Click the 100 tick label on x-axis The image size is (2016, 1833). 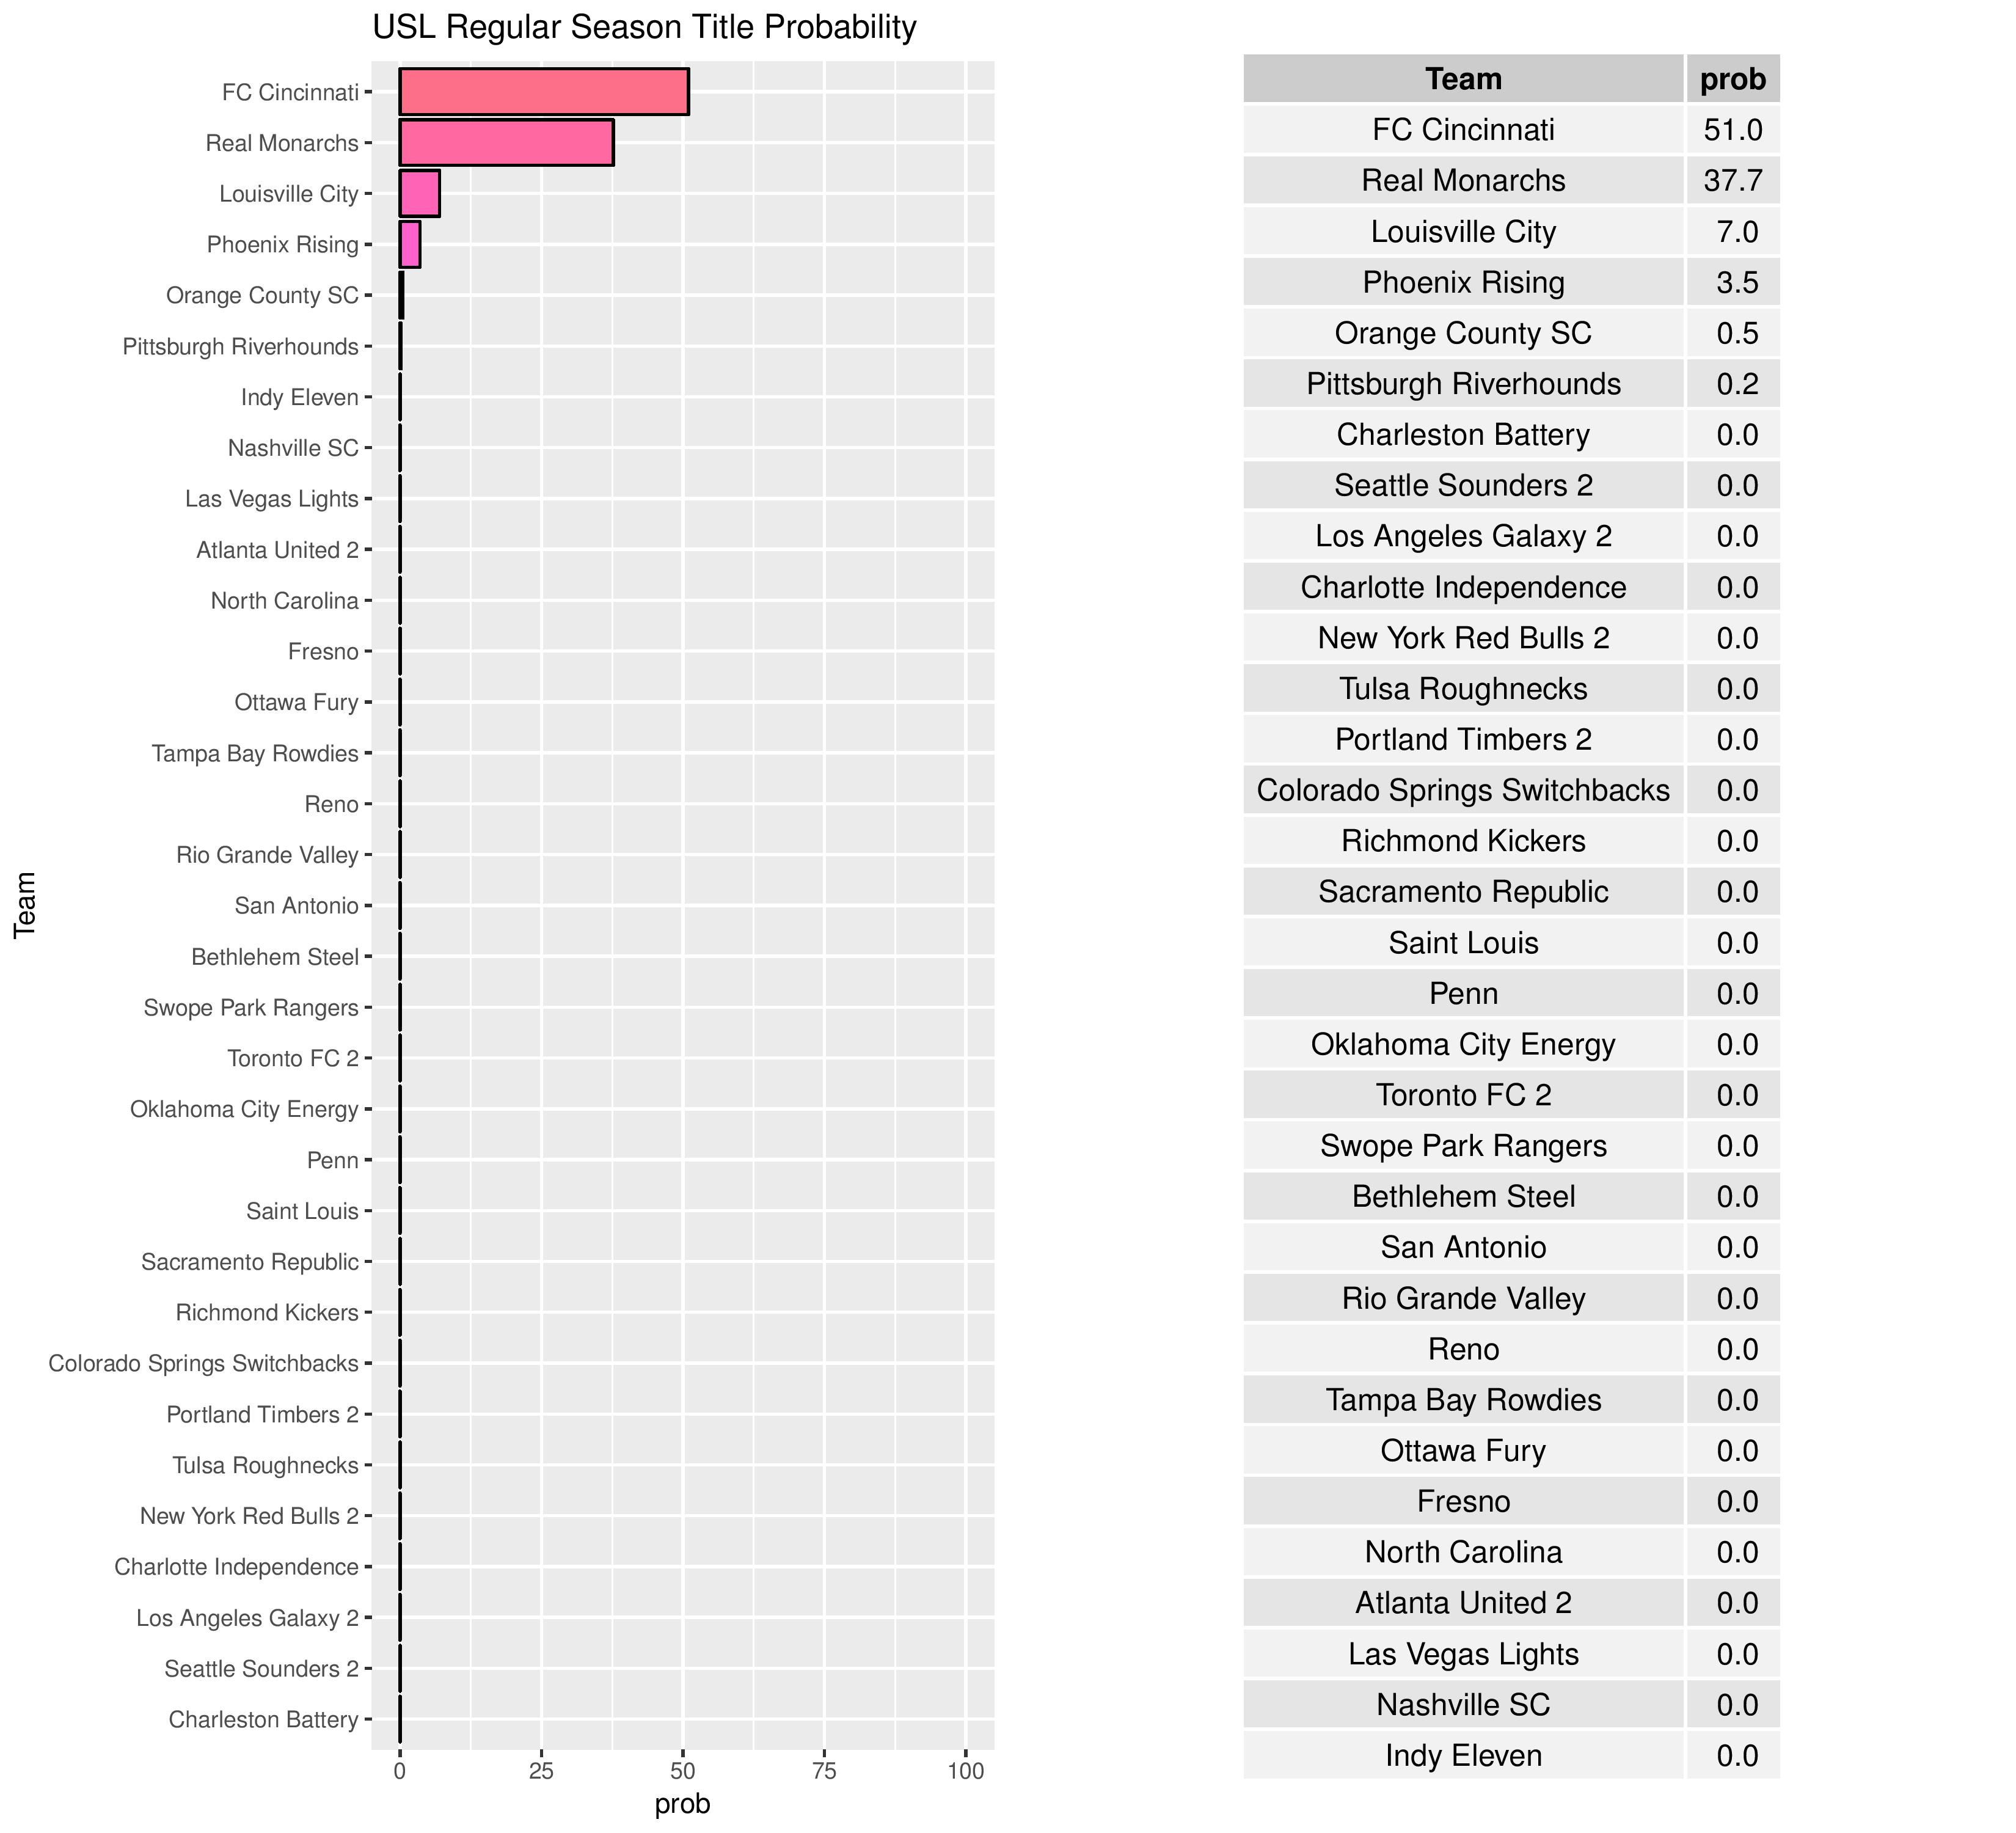point(965,1771)
